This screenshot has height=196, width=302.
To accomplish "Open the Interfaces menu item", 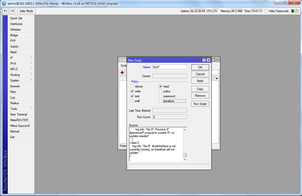I will [16, 24].
